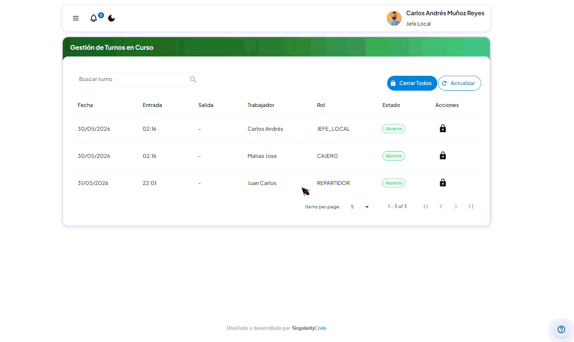Image resolution: width=574 pixels, height=342 pixels.
Task: Click worker name Matias Jose
Action: coord(262,156)
